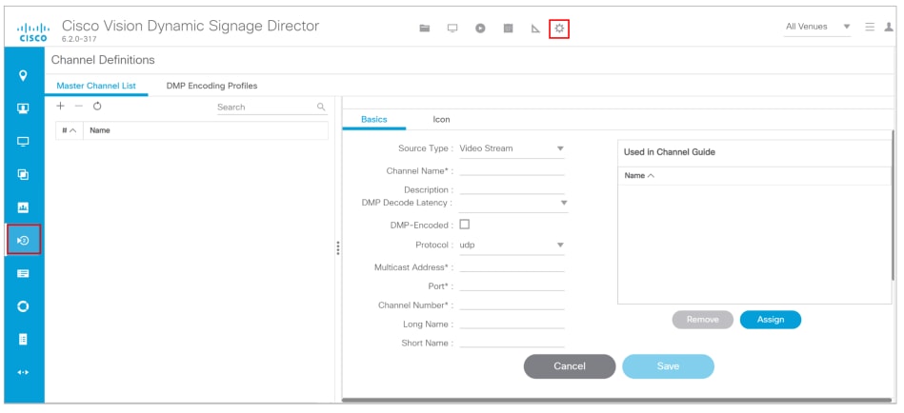Switch to Master Channel List tab
This screenshot has height=413, width=904.
pyautogui.click(x=96, y=86)
